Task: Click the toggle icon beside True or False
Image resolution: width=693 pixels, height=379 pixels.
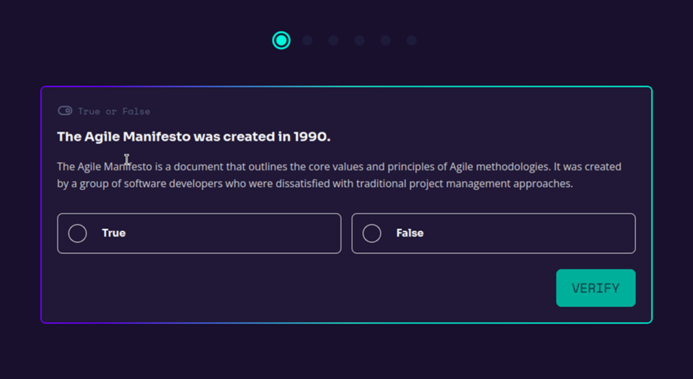Action: coord(64,111)
